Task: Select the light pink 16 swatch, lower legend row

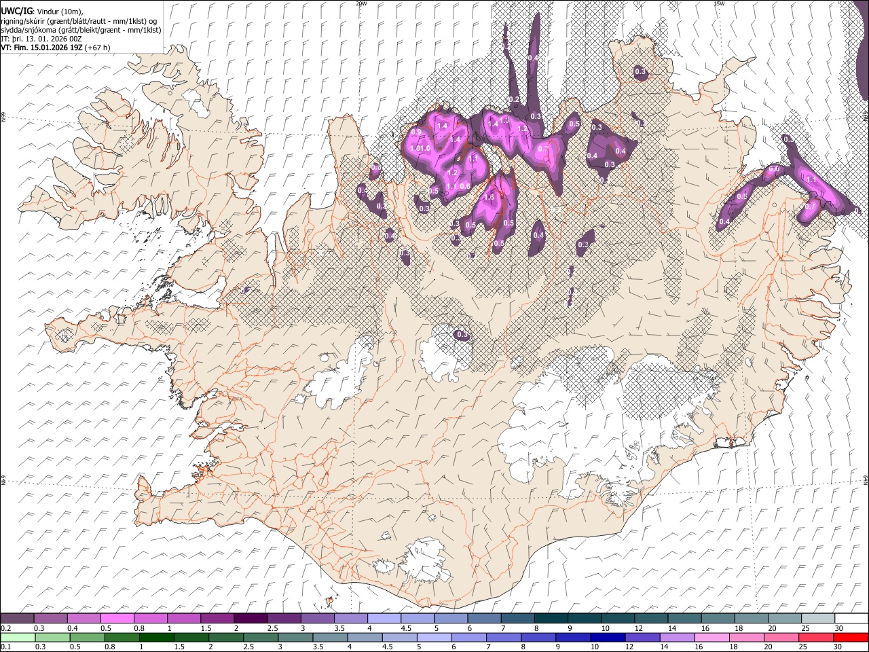Action: pos(711,637)
